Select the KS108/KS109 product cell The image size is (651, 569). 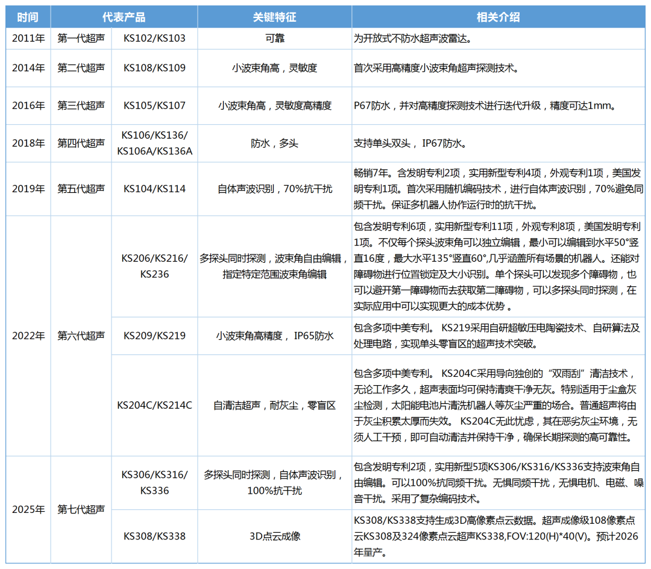click(154, 68)
